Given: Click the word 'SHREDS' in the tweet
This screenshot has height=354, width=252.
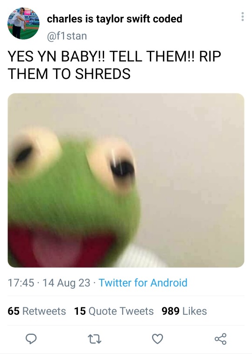Looking at the screenshot, I should click(x=103, y=74).
